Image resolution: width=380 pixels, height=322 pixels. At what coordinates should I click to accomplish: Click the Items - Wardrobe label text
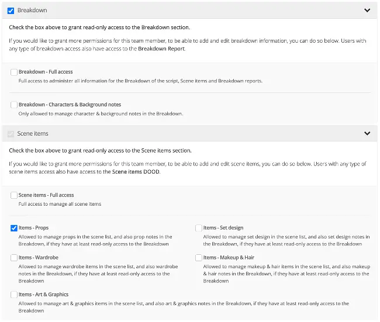(38, 258)
